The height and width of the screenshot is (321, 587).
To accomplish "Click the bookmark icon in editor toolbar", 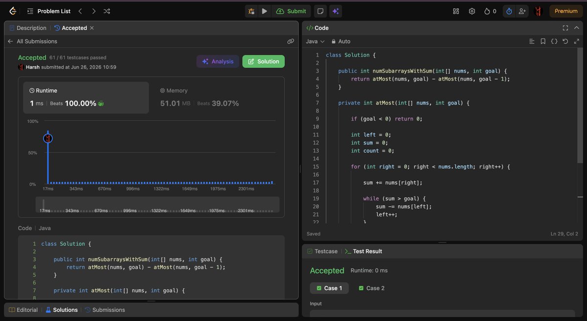I will click(x=543, y=42).
